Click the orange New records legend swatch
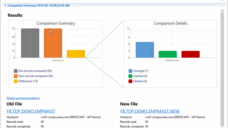The image size is (228, 128). [x=16, y=76]
